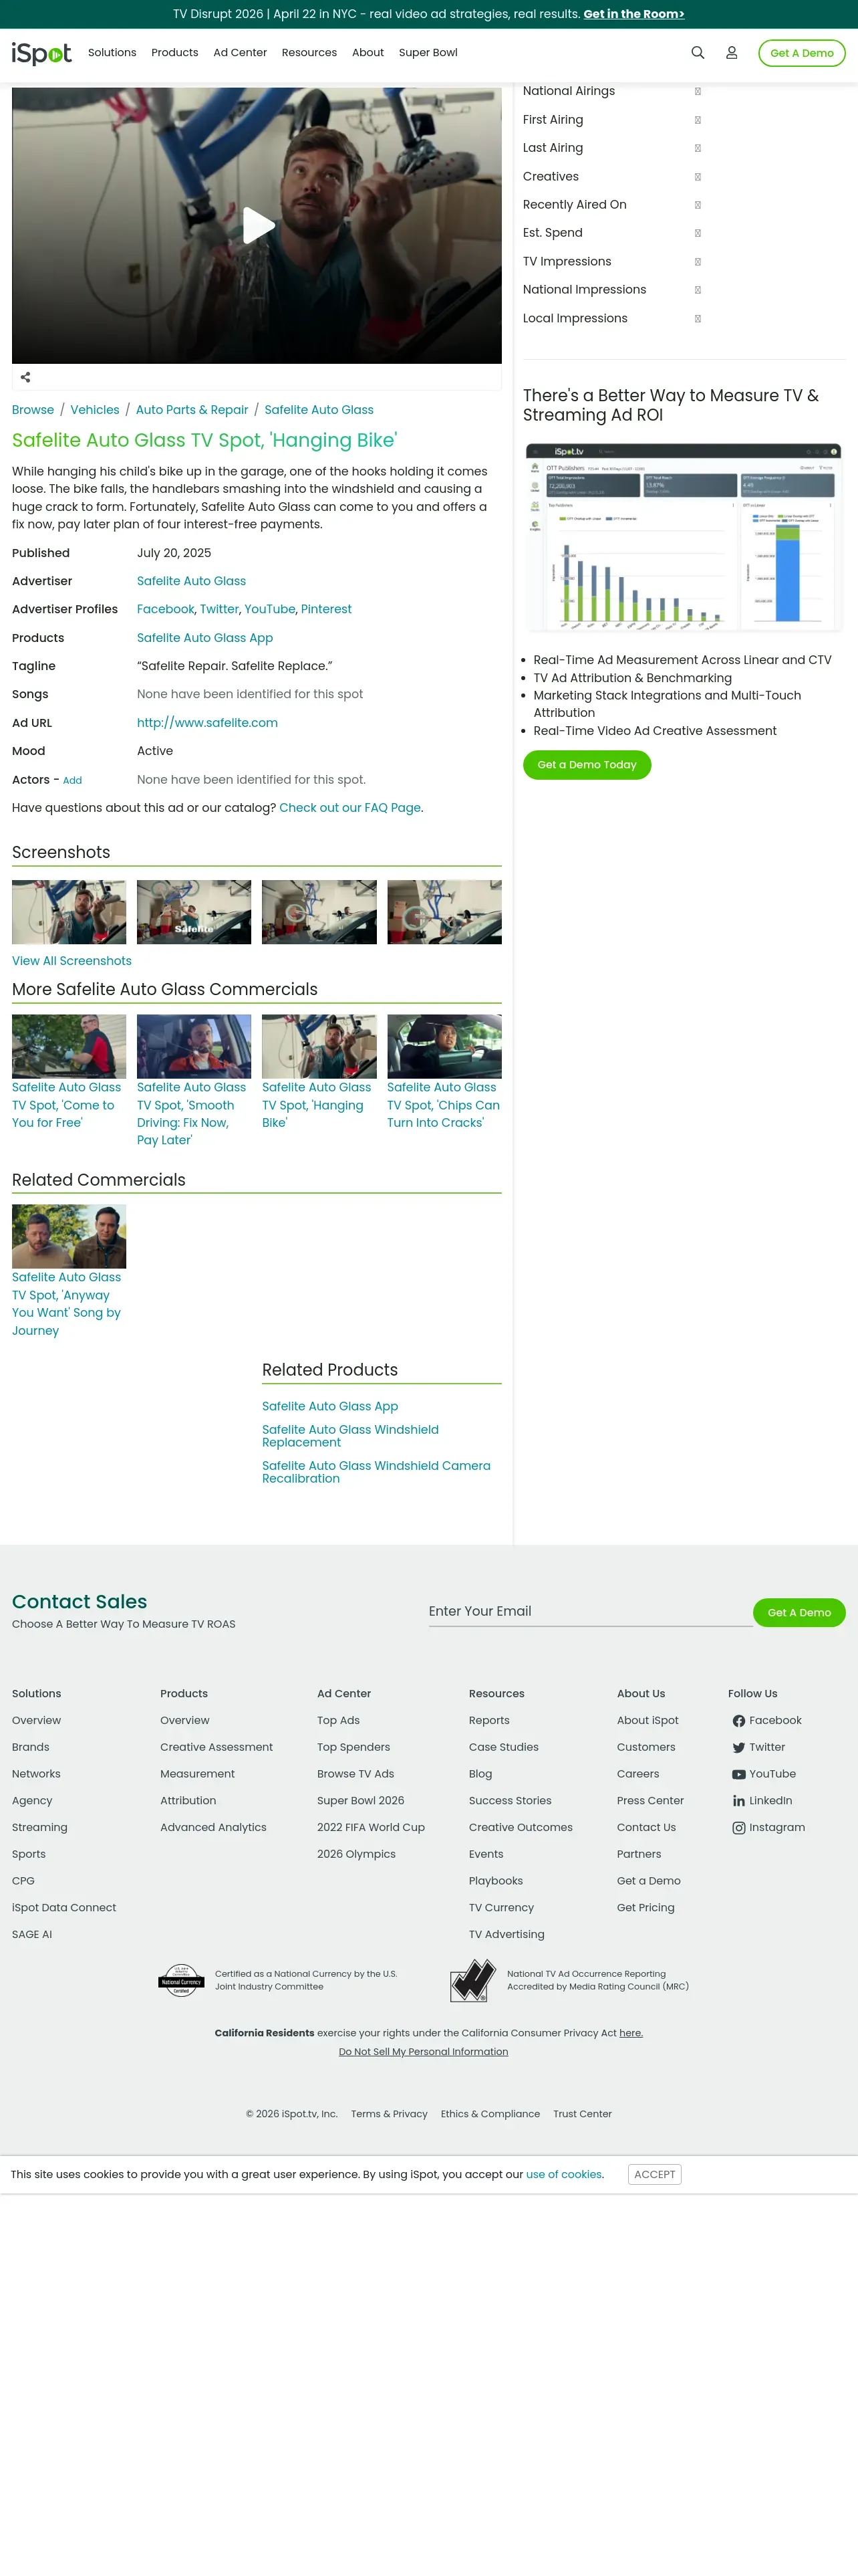
Task: Click the Add link next to Actors
Action: point(72,781)
